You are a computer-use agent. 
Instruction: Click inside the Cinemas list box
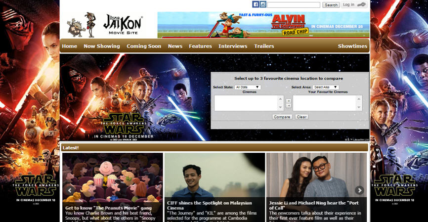249,103
